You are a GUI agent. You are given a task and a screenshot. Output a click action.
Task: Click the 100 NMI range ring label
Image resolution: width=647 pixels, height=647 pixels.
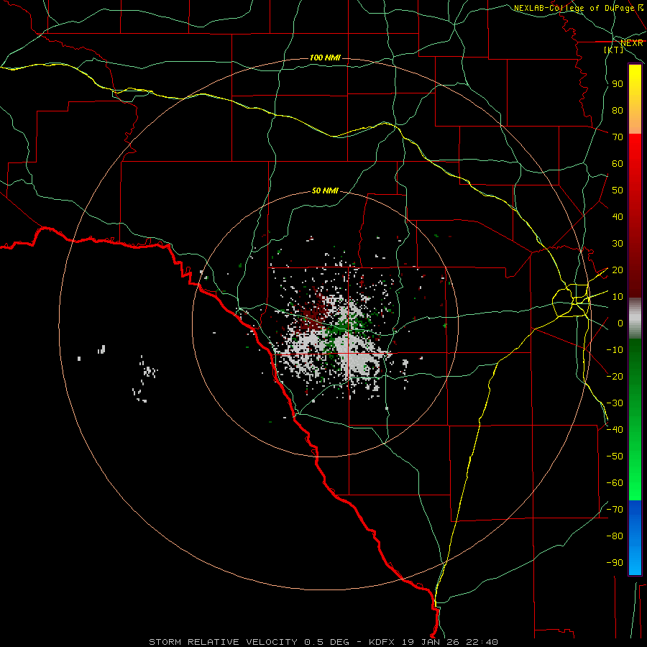[325, 58]
